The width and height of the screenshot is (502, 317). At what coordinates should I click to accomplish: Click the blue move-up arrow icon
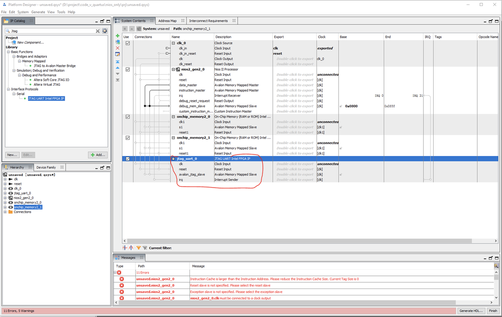point(118,68)
